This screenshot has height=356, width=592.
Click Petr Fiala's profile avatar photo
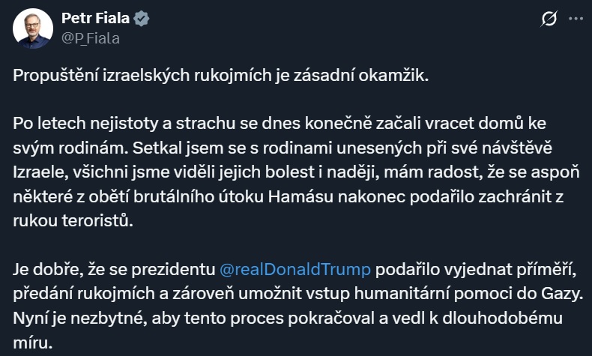32,29
